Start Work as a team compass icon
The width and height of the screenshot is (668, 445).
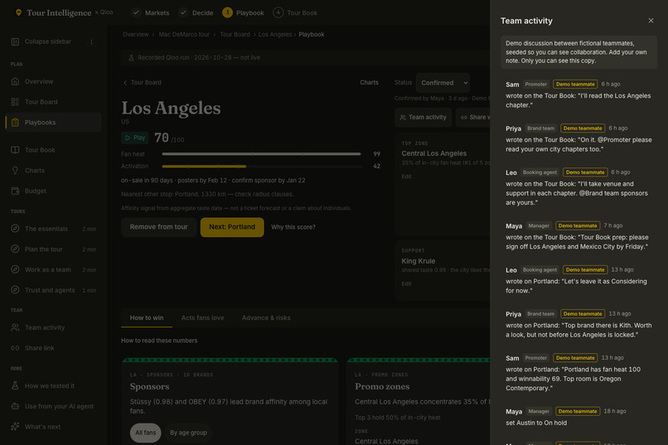pyautogui.click(x=16, y=269)
